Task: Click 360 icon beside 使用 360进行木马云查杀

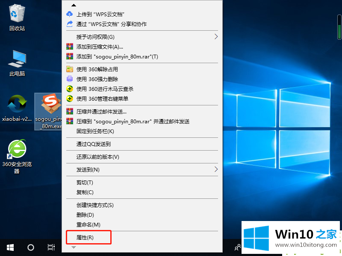Action: click(x=70, y=89)
